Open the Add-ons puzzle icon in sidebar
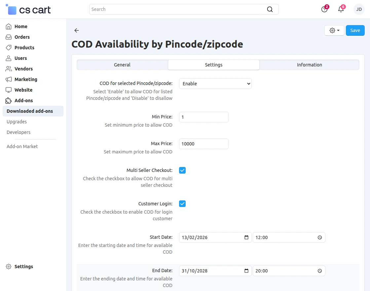 (9, 101)
